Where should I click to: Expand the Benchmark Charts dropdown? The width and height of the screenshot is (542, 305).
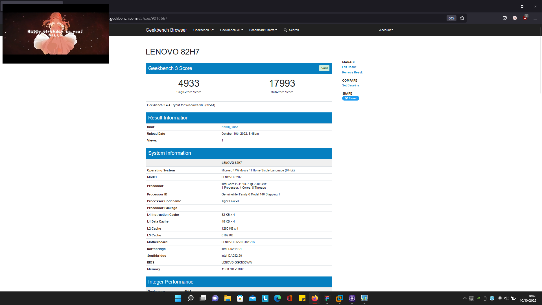click(263, 30)
